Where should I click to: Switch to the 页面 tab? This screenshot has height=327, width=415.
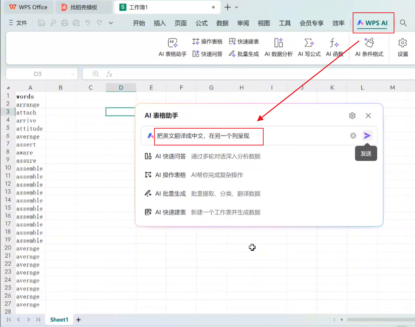pos(181,23)
